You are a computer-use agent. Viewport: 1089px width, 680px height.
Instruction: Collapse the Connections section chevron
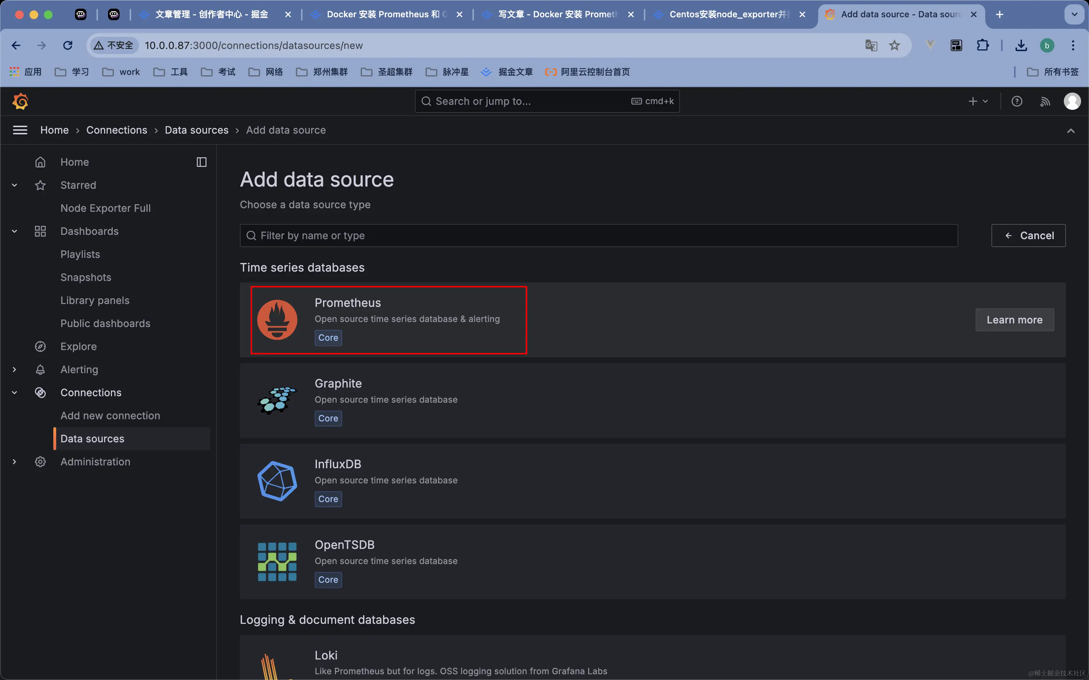[x=14, y=393]
